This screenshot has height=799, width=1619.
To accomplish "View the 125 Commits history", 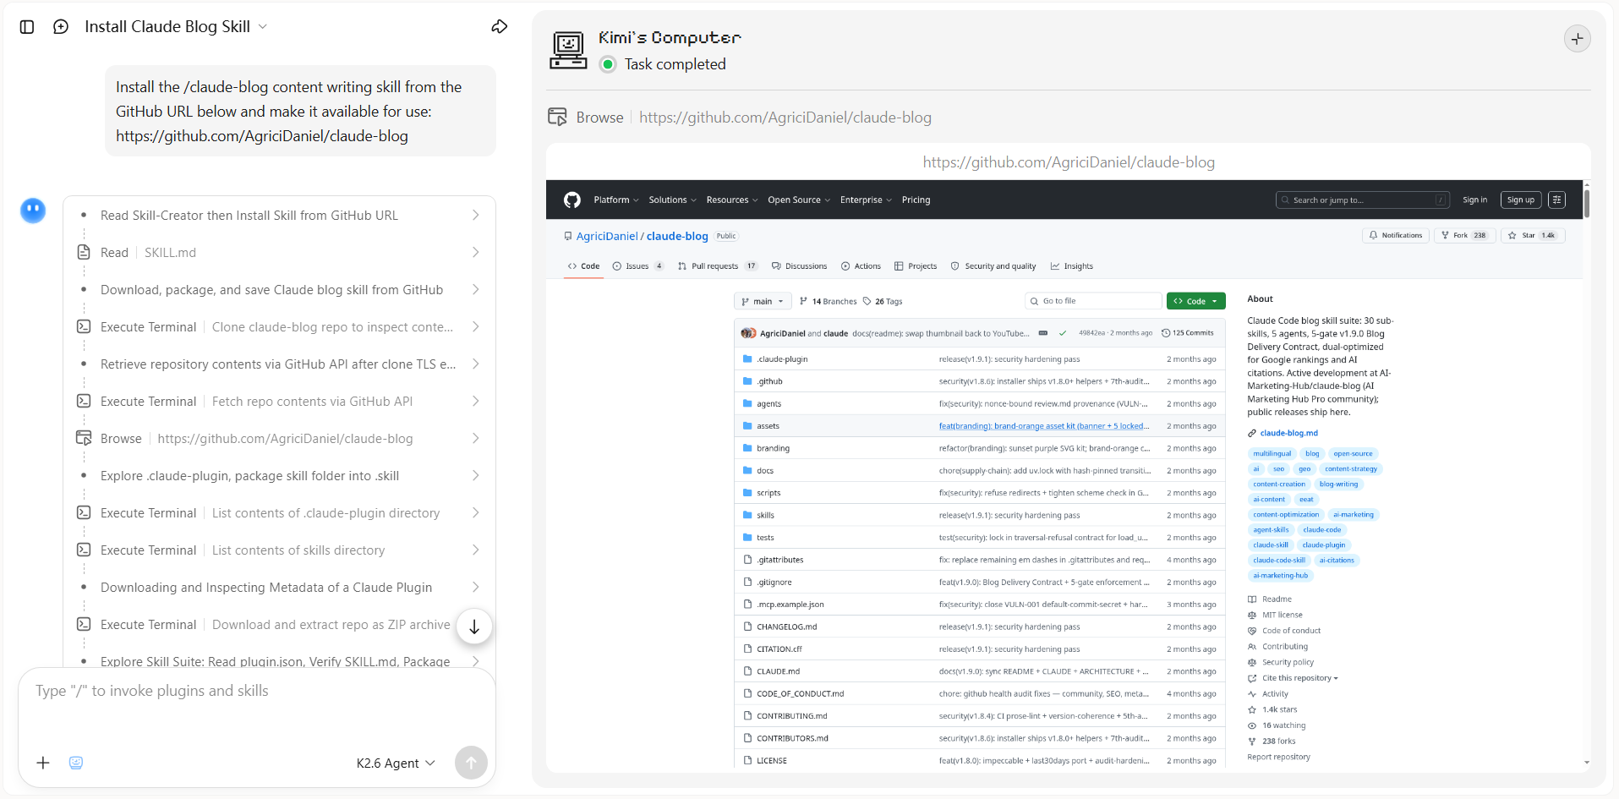I will pyautogui.click(x=1188, y=333).
